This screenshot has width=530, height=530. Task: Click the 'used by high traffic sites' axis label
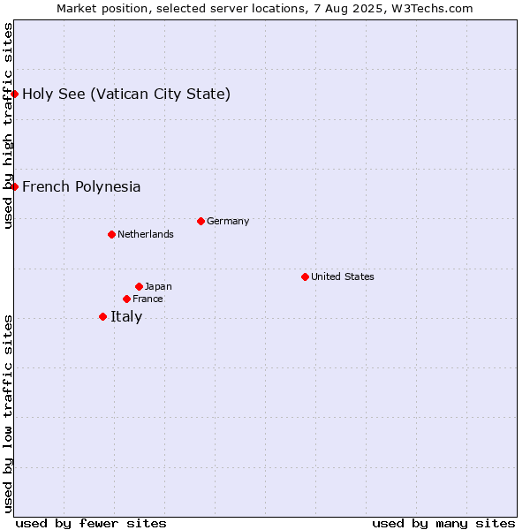pos(8,125)
